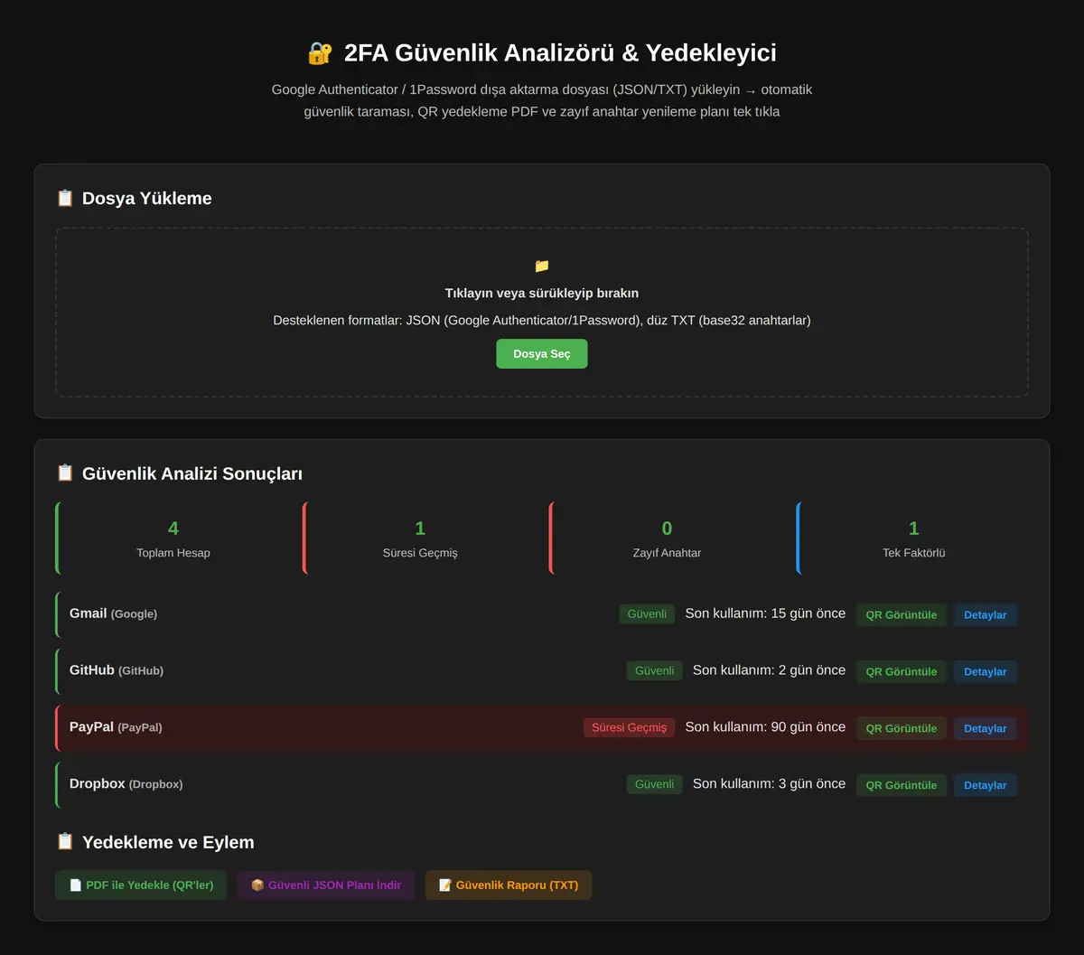This screenshot has width=1084, height=955.
Task: Select the Gmail (Google) account name
Action: [x=113, y=613]
